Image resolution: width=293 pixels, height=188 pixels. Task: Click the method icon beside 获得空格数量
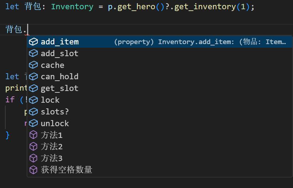[x=33, y=170]
